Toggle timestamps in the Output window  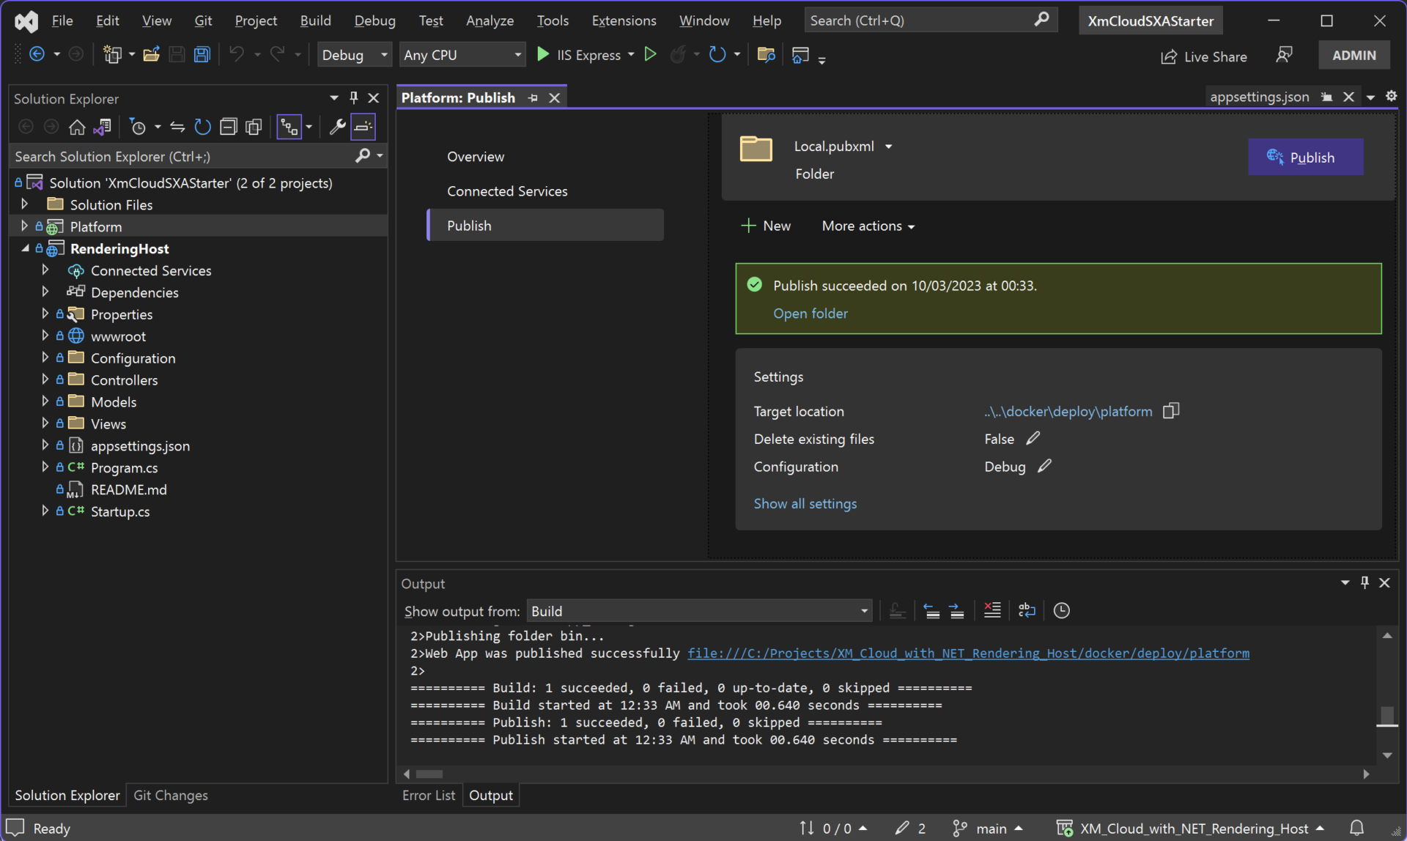tap(1061, 610)
